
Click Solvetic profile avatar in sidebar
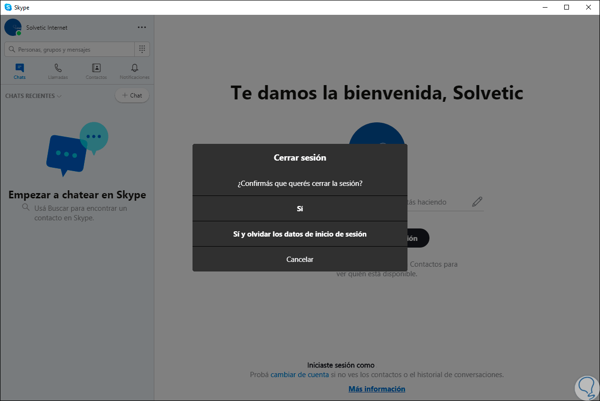(13, 27)
